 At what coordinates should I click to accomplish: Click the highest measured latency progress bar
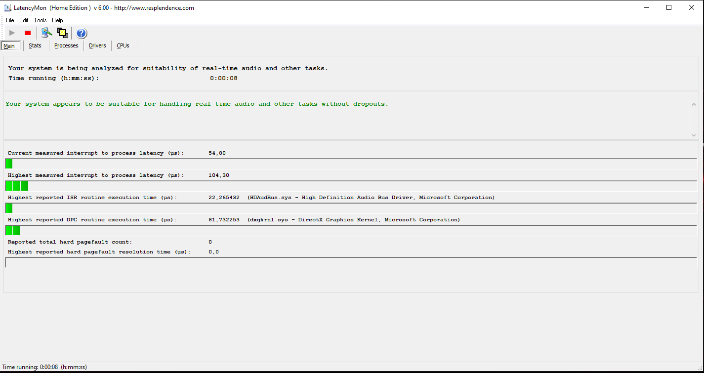pos(351,186)
